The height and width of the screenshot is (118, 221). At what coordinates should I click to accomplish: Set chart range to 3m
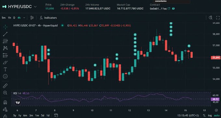click(x=31, y=115)
